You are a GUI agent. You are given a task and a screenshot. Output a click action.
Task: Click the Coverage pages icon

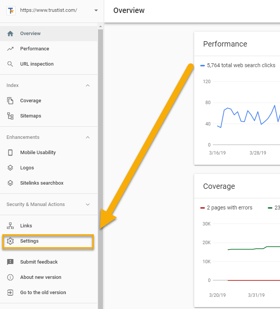(x=10, y=100)
